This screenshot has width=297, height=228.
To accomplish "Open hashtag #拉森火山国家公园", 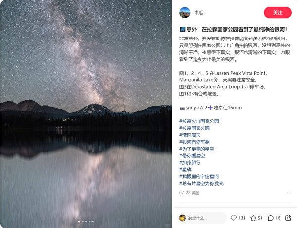I will coord(199,121).
